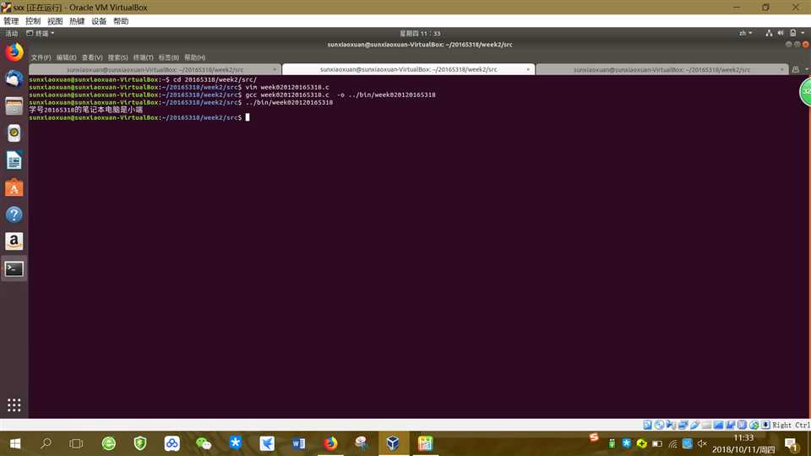Viewport: 811px width, 456px height.
Task: Open the green shield security app in taskbar
Action: (x=140, y=443)
